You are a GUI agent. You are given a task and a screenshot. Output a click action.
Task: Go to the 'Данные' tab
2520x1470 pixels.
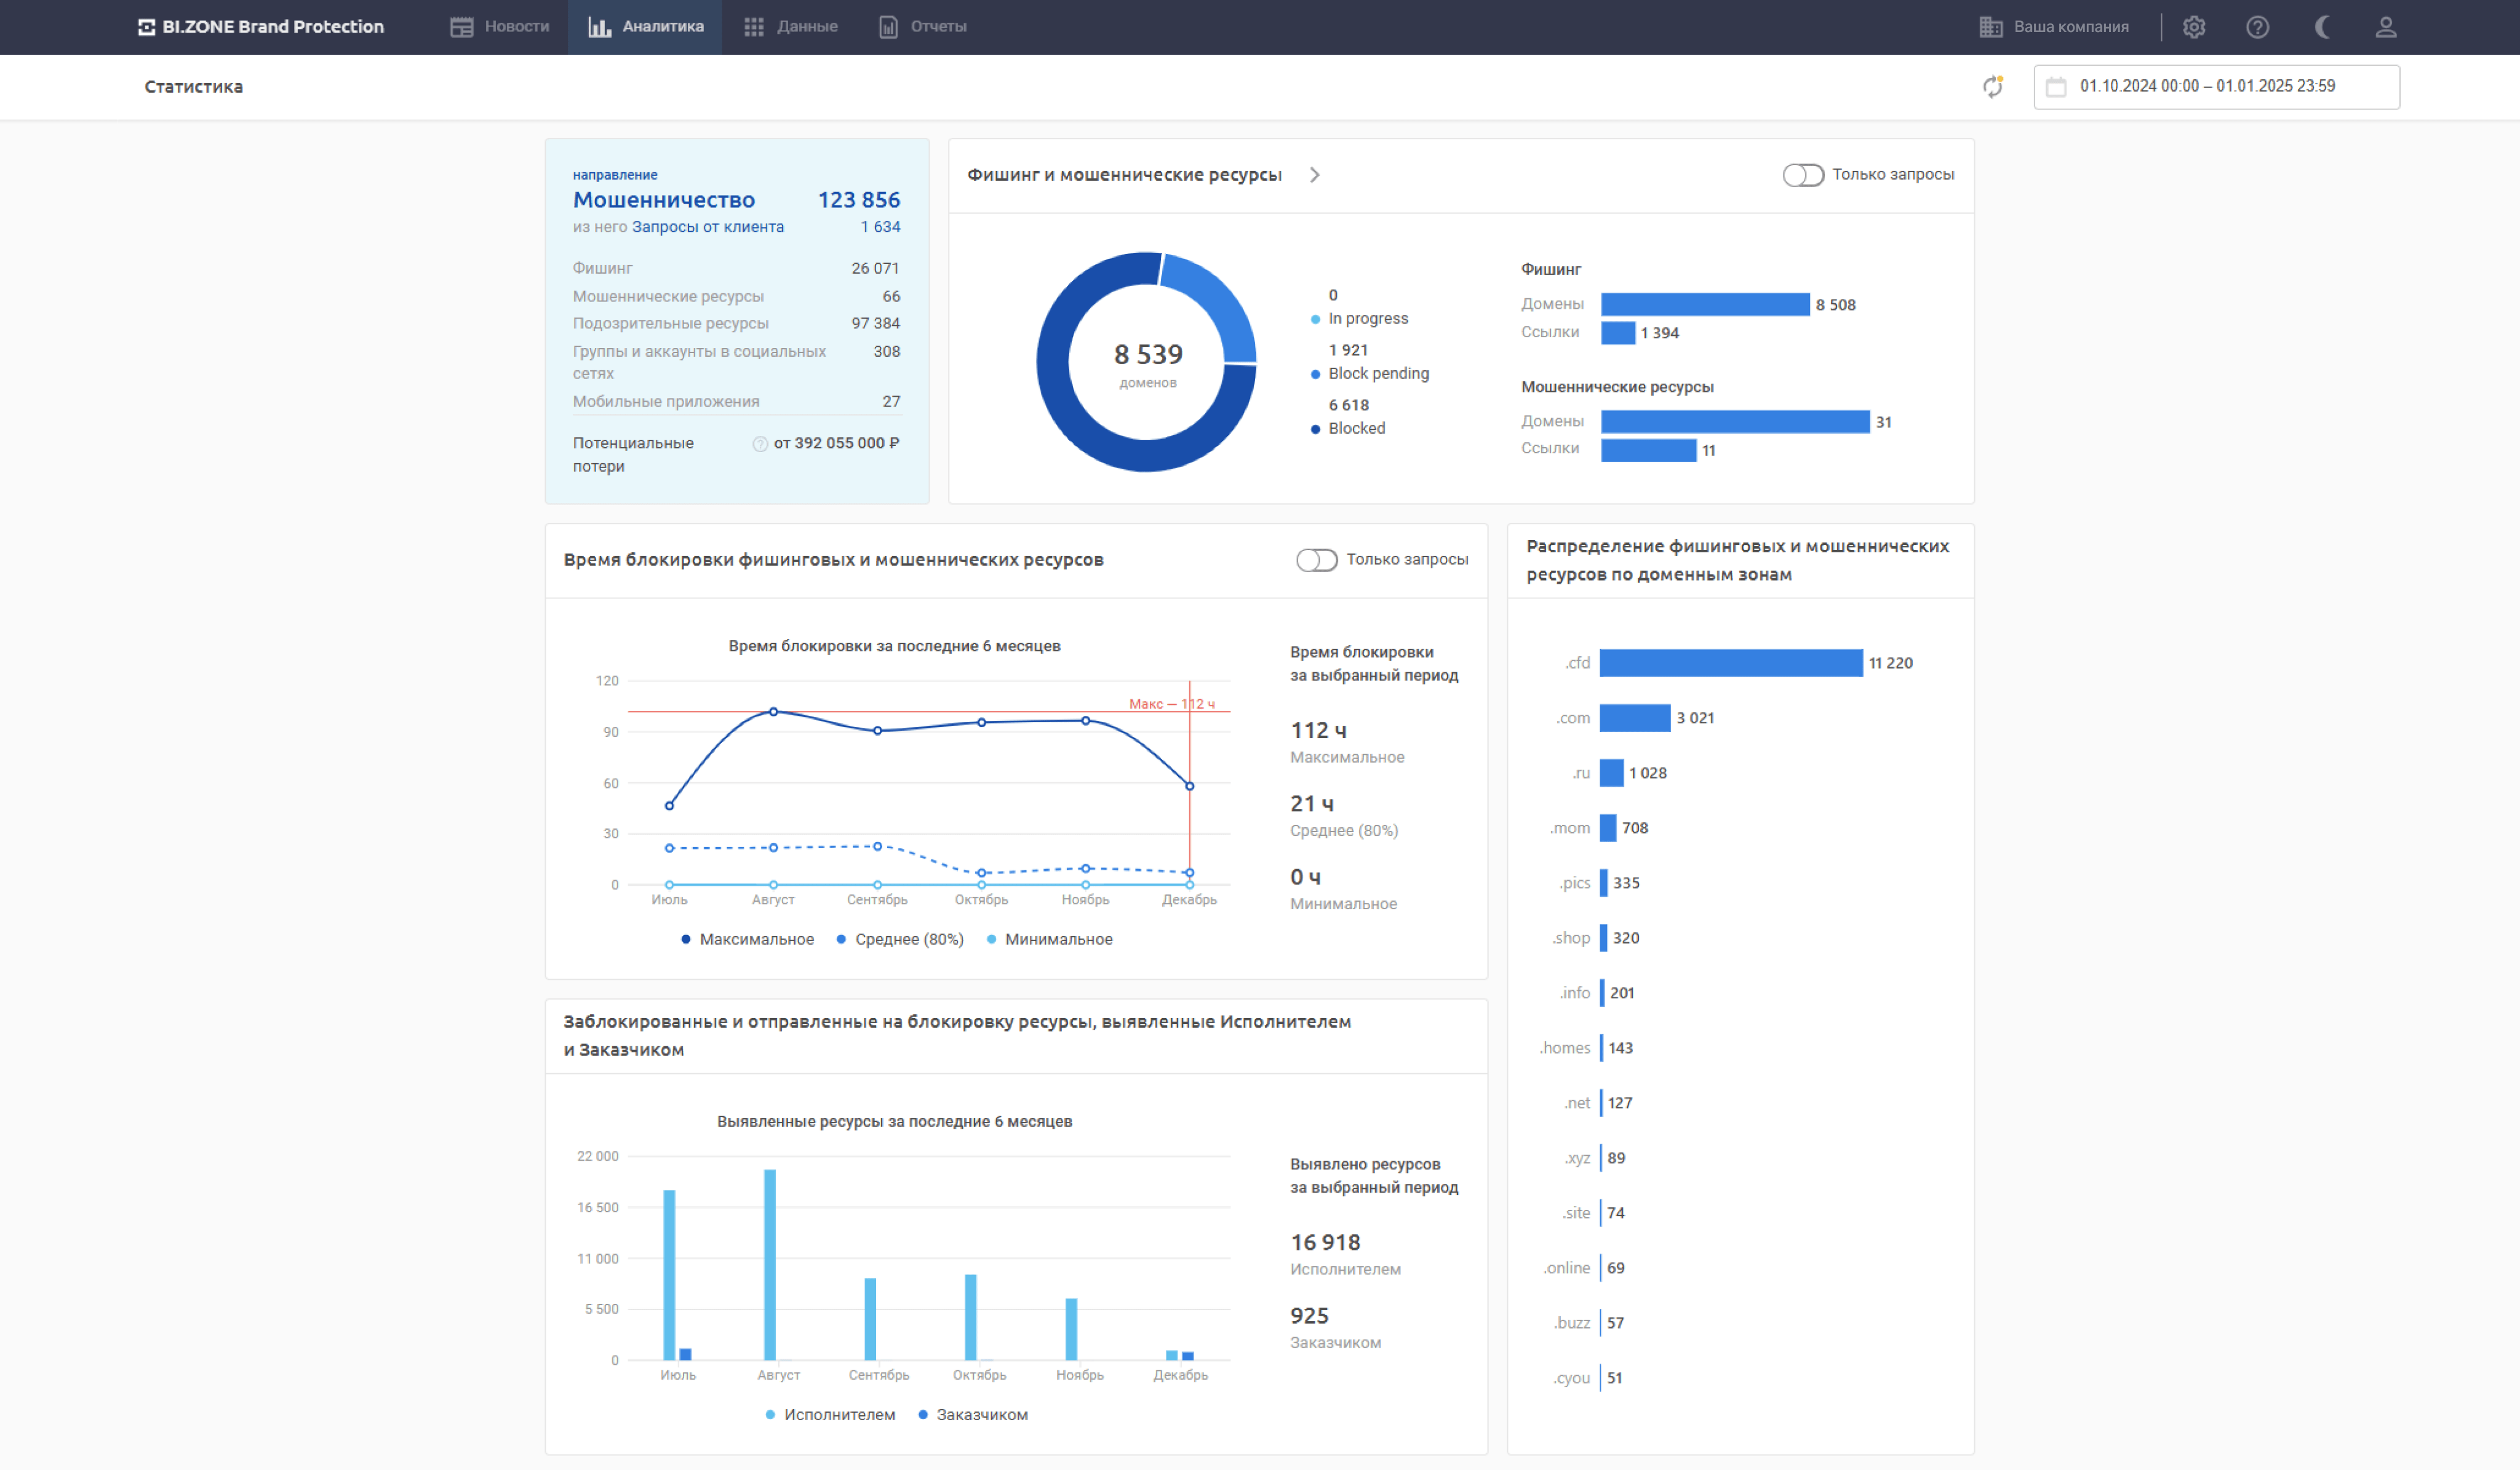(x=791, y=27)
